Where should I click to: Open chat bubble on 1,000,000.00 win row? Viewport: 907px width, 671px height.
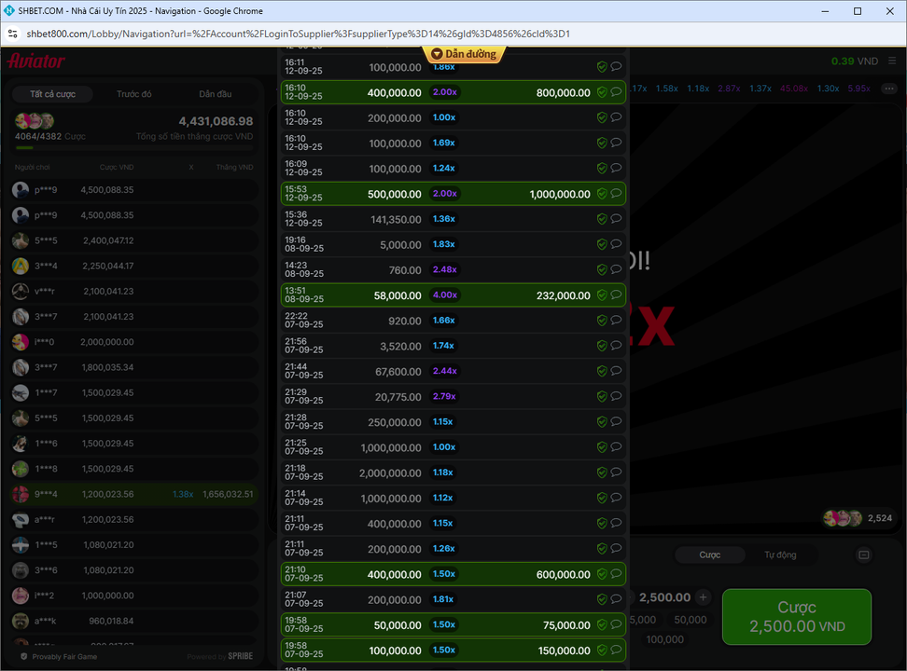(x=616, y=194)
